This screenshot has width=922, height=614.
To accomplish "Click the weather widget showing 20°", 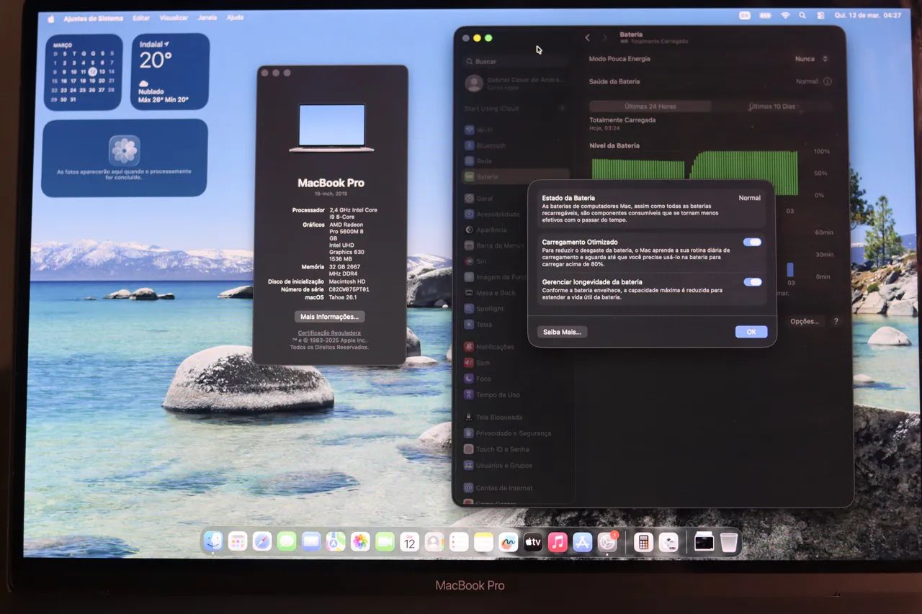I will tap(170, 71).
